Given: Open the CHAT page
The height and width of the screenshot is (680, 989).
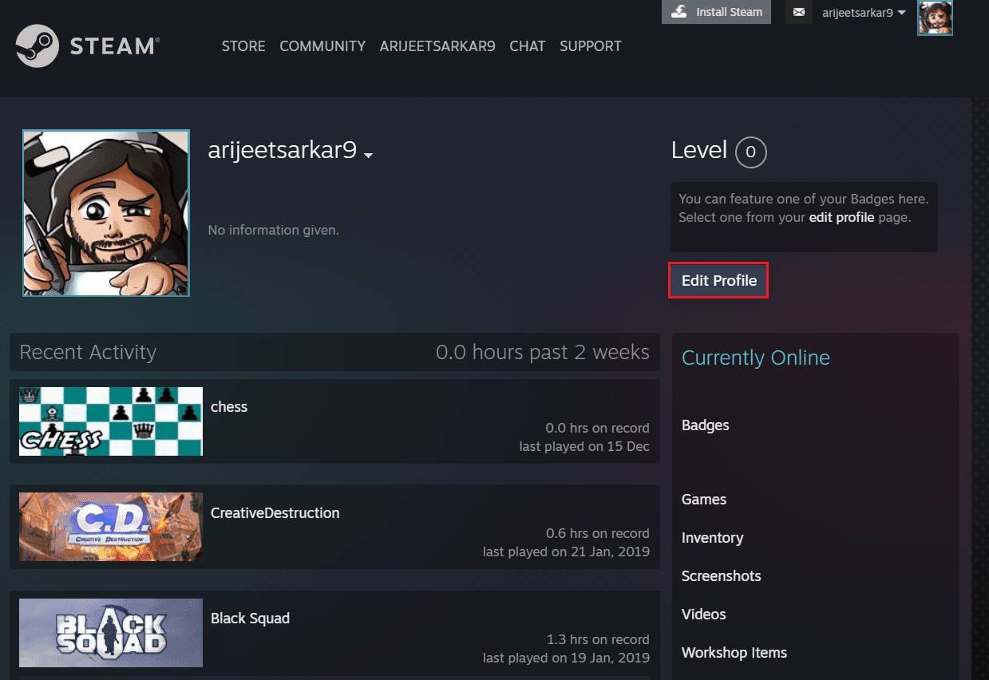Looking at the screenshot, I should (x=527, y=46).
